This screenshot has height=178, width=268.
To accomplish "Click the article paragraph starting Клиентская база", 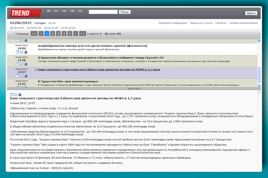I will [66, 163].
